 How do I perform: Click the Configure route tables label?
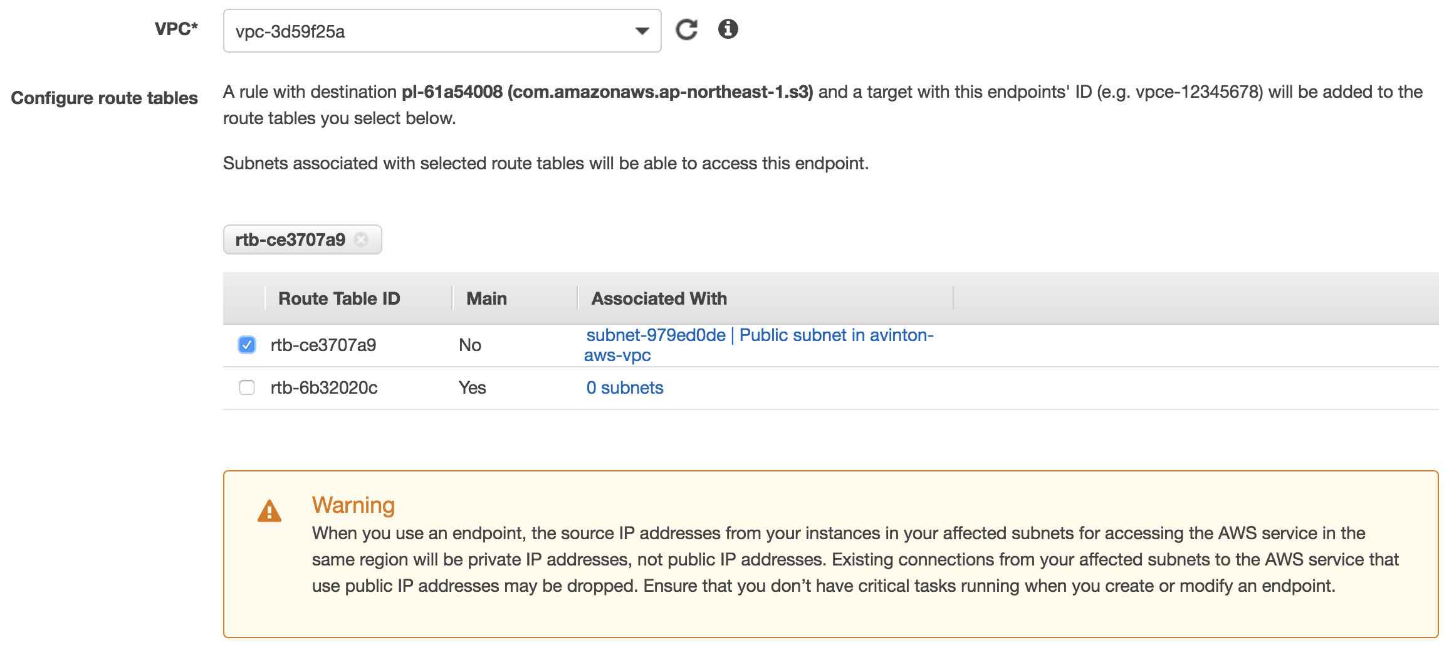click(x=104, y=98)
